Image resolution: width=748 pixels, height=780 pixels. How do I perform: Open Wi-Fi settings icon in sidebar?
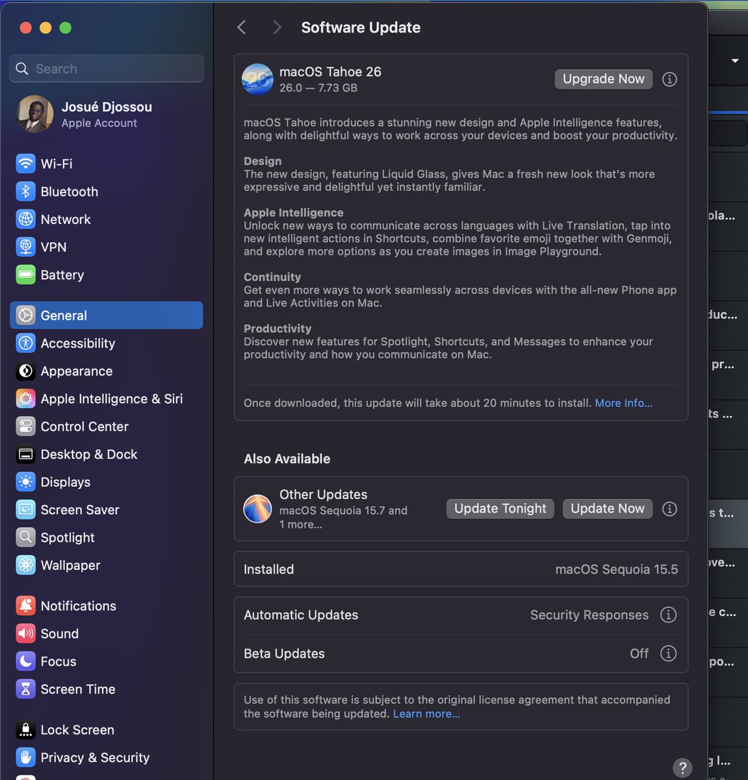tap(25, 164)
